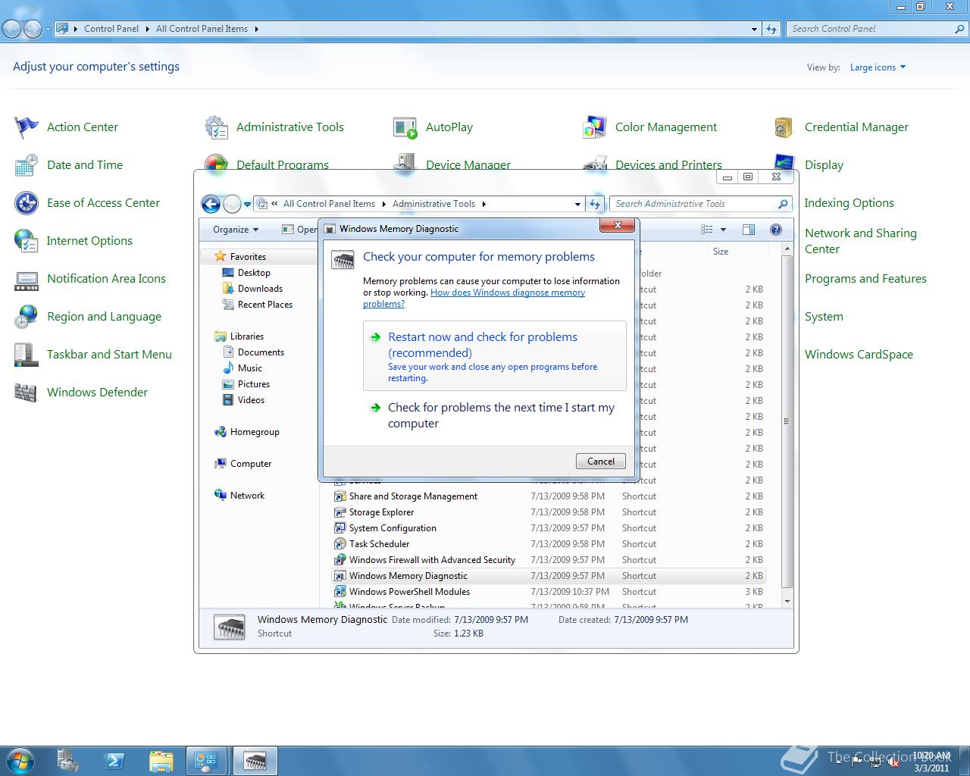Open Internet Options icon
The image size is (970, 776).
[x=27, y=241]
